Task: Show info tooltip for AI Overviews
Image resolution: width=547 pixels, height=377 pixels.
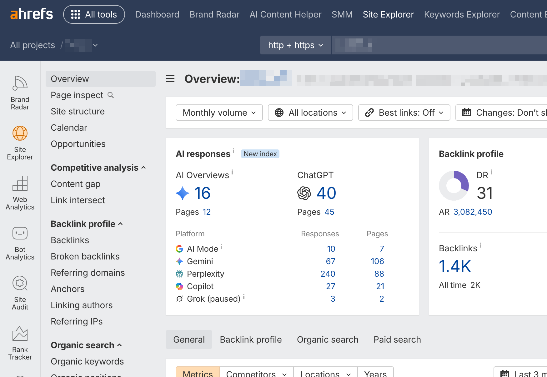Action: [232, 172]
